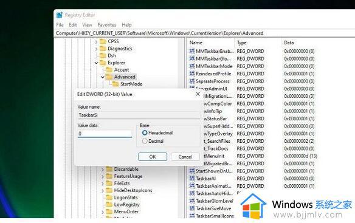
Task: Select the MMTaskbarEnab... DWORD value icon
Action: coord(192,51)
